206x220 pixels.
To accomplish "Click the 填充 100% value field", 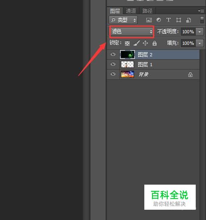I will pyautogui.click(x=188, y=43).
